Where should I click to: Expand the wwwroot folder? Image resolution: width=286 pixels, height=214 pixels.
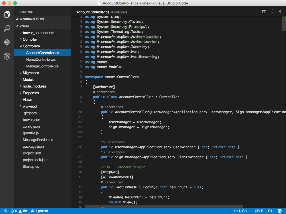pyautogui.click(x=42, y=106)
